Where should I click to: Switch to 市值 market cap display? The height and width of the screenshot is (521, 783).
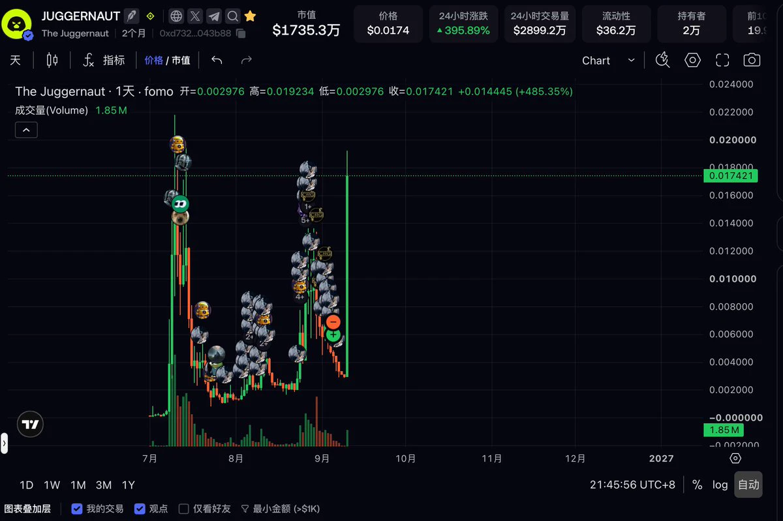coord(181,60)
